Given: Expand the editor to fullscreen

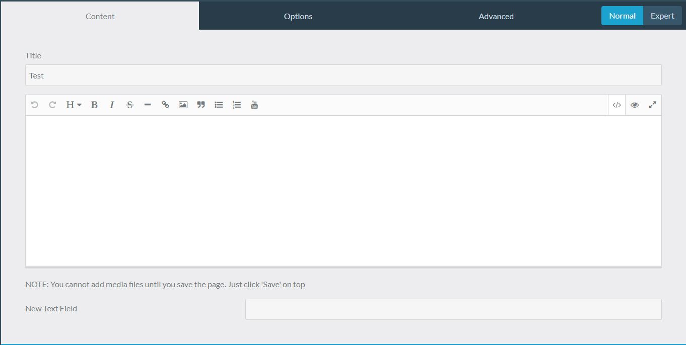Looking at the screenshot, I should click(x=652, y=105).
